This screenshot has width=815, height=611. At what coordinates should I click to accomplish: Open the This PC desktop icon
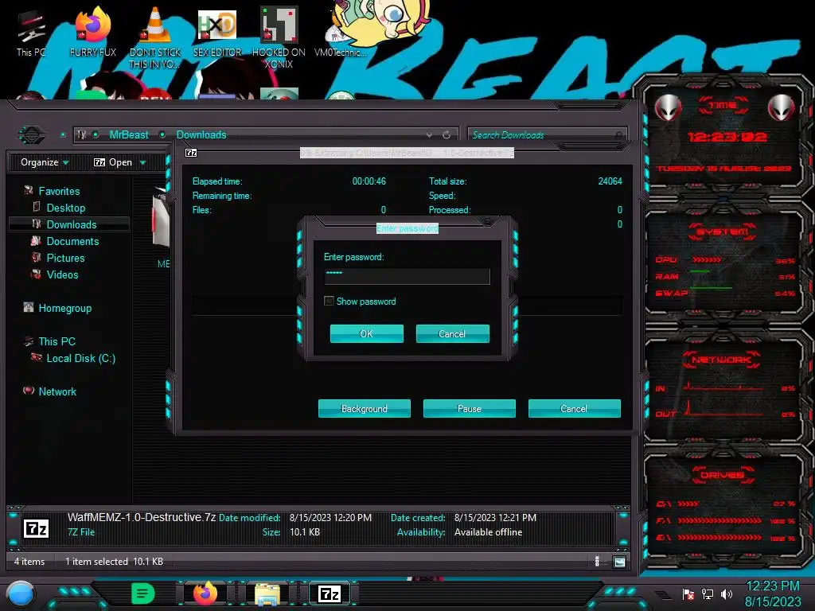pos(31,33)
